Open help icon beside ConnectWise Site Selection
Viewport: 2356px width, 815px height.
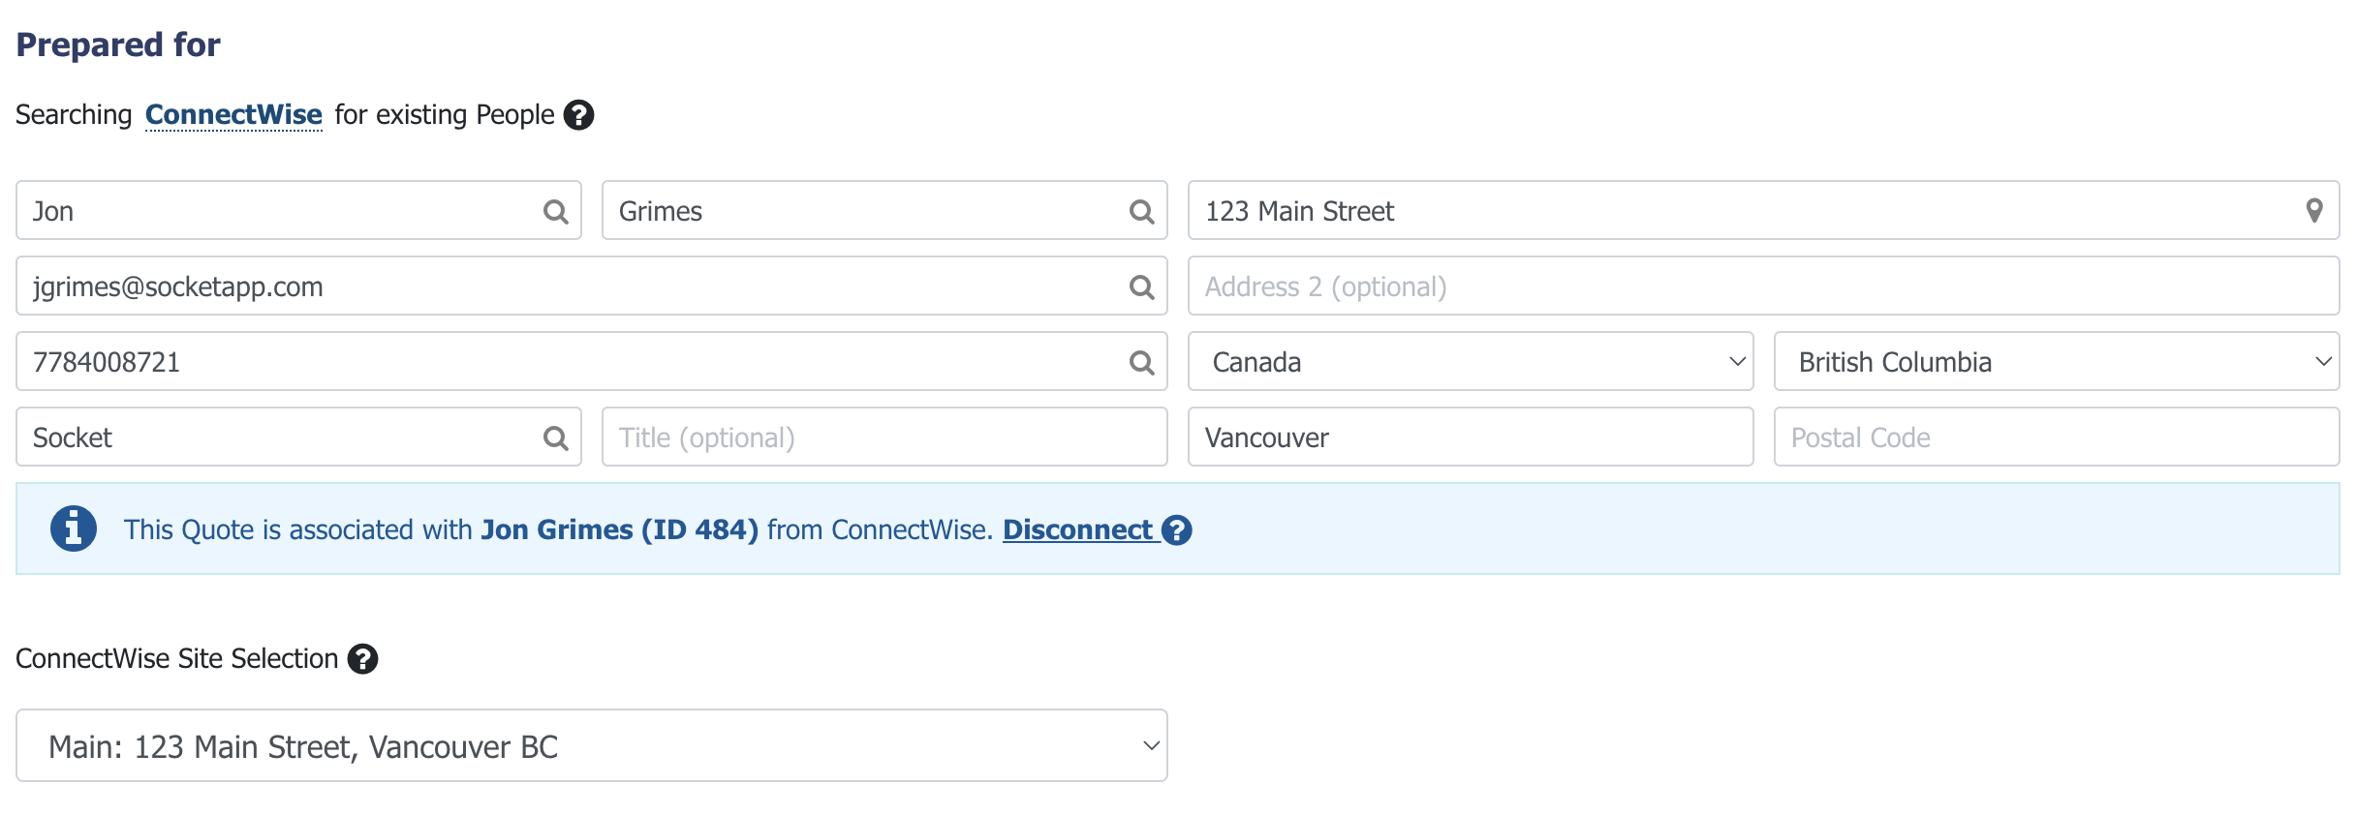coord(362,659)
